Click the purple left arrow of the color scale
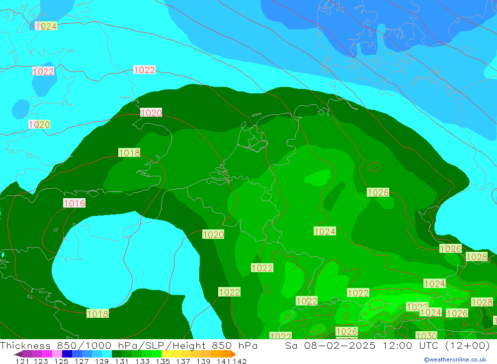Image resolution: width=497 pixels, height=364 pixels. [x=17, y=354]
